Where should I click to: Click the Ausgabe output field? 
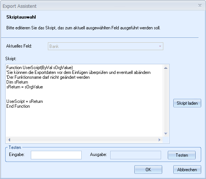pyautogui.click(x=135, y=155)
